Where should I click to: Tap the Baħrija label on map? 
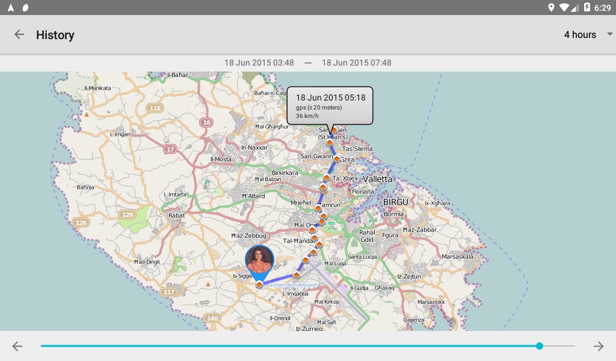point(85,187)
